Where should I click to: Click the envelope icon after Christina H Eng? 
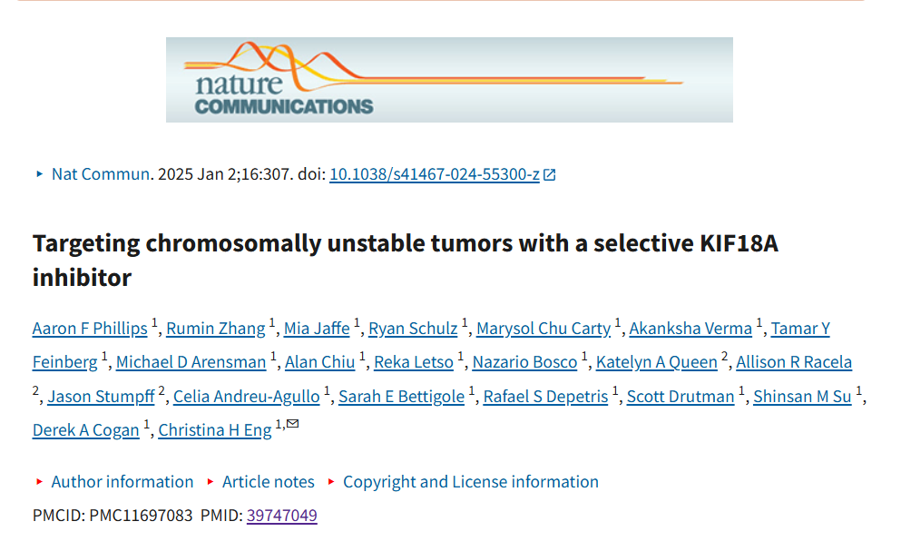coord(293,424)
